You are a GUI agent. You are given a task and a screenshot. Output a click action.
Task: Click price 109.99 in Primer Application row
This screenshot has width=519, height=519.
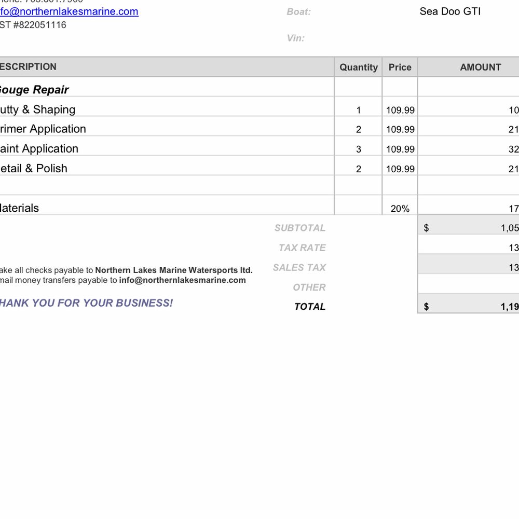400,129
